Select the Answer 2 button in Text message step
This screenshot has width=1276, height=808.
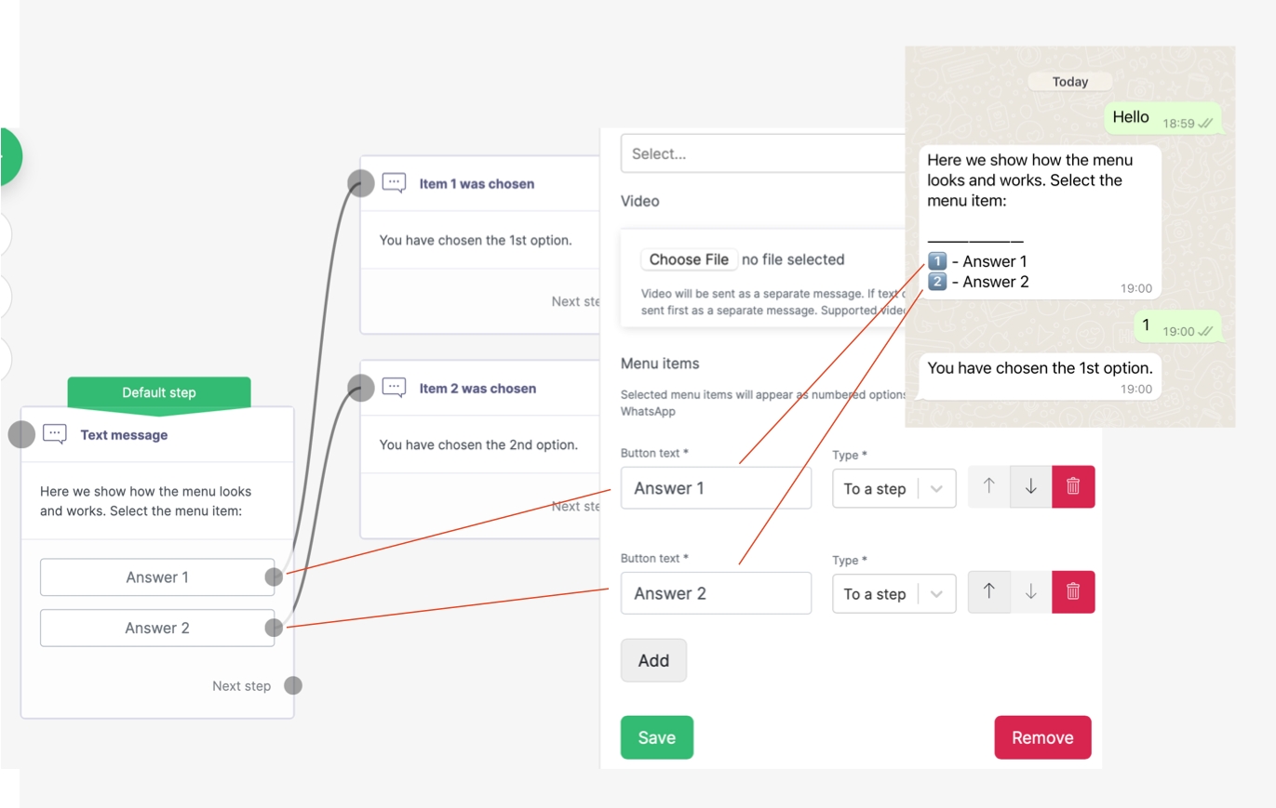point(156,629)
